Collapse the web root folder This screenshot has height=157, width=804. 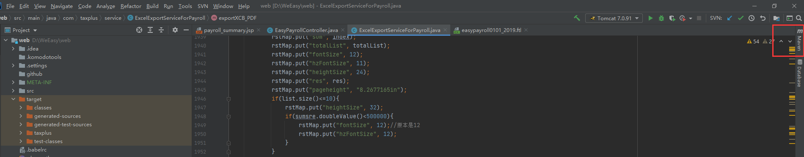coord(6,40)
